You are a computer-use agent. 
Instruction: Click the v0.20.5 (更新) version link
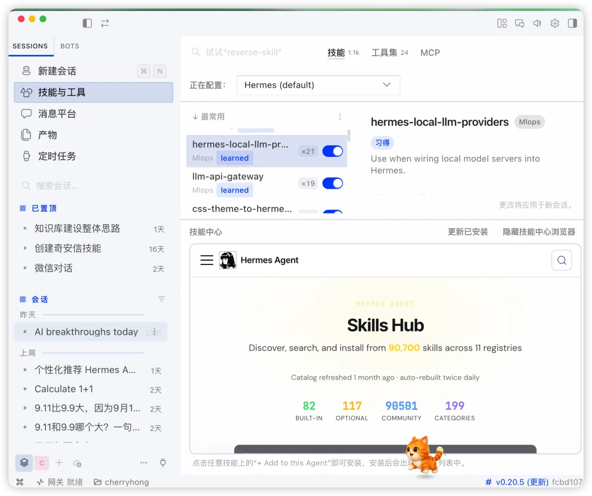(x=517, y=482)
